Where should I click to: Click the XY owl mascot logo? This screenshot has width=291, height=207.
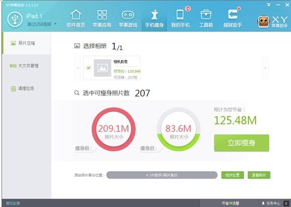click(x=263, y=22)
